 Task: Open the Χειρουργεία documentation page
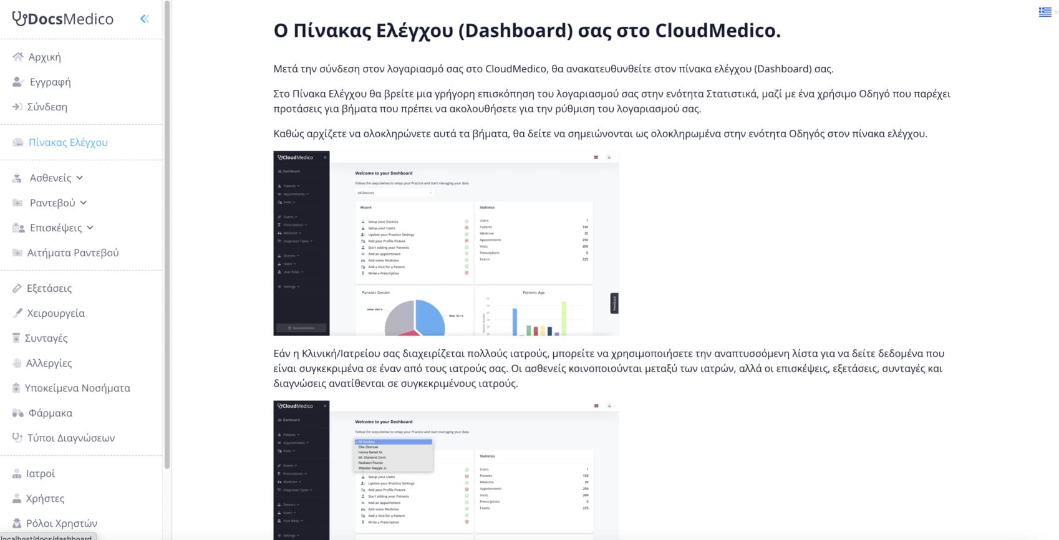(x=56, y=313)
